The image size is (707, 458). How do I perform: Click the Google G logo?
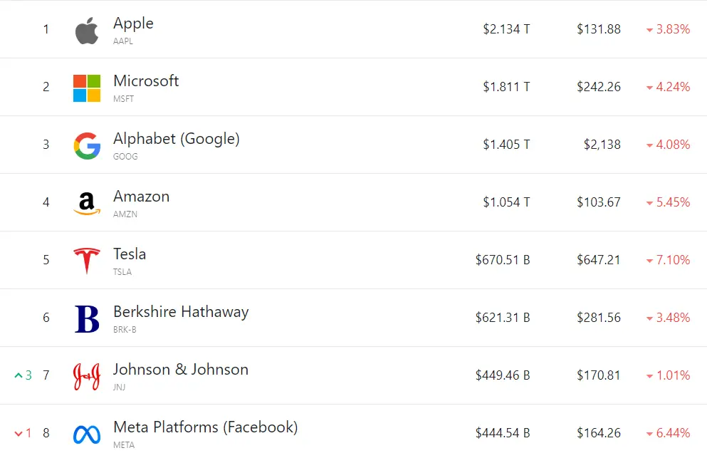point(87,146)
